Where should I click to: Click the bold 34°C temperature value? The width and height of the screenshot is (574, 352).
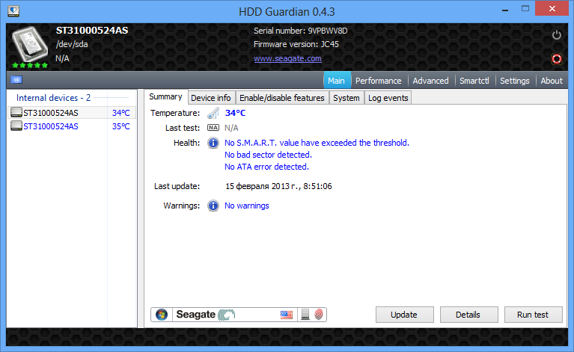(x=236, y=113)
